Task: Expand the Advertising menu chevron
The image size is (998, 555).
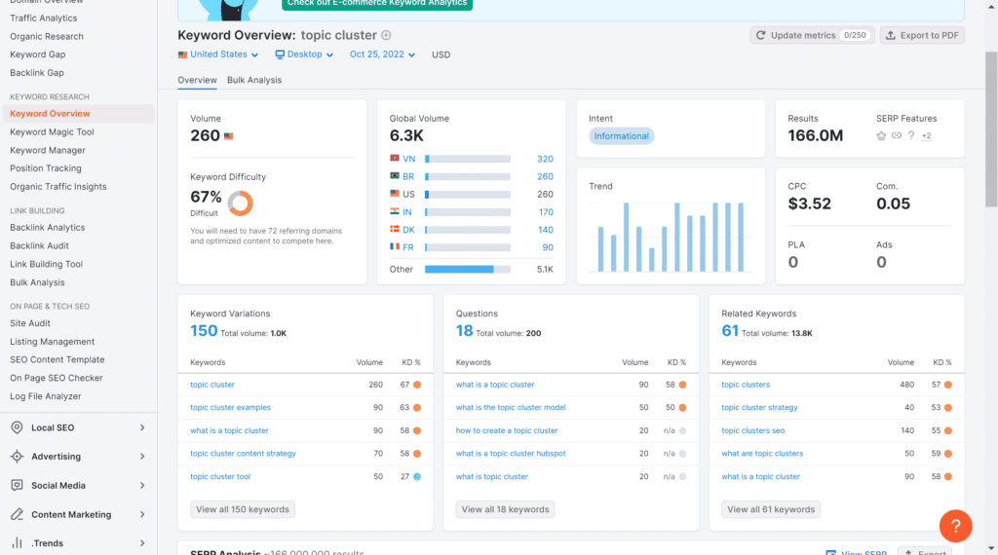Action: [142, 457]
